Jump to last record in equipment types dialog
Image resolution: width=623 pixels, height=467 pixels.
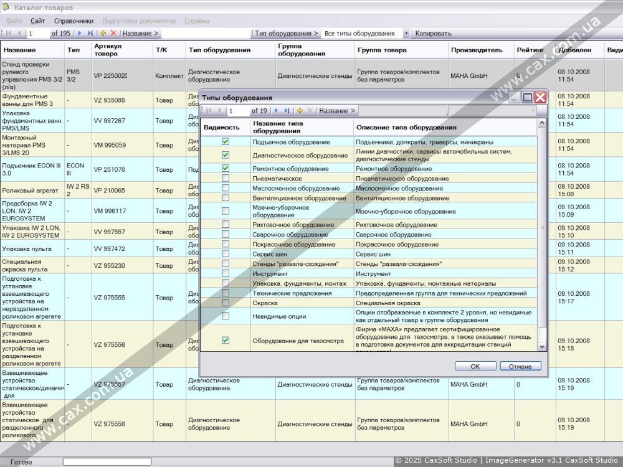click(287, 111)
